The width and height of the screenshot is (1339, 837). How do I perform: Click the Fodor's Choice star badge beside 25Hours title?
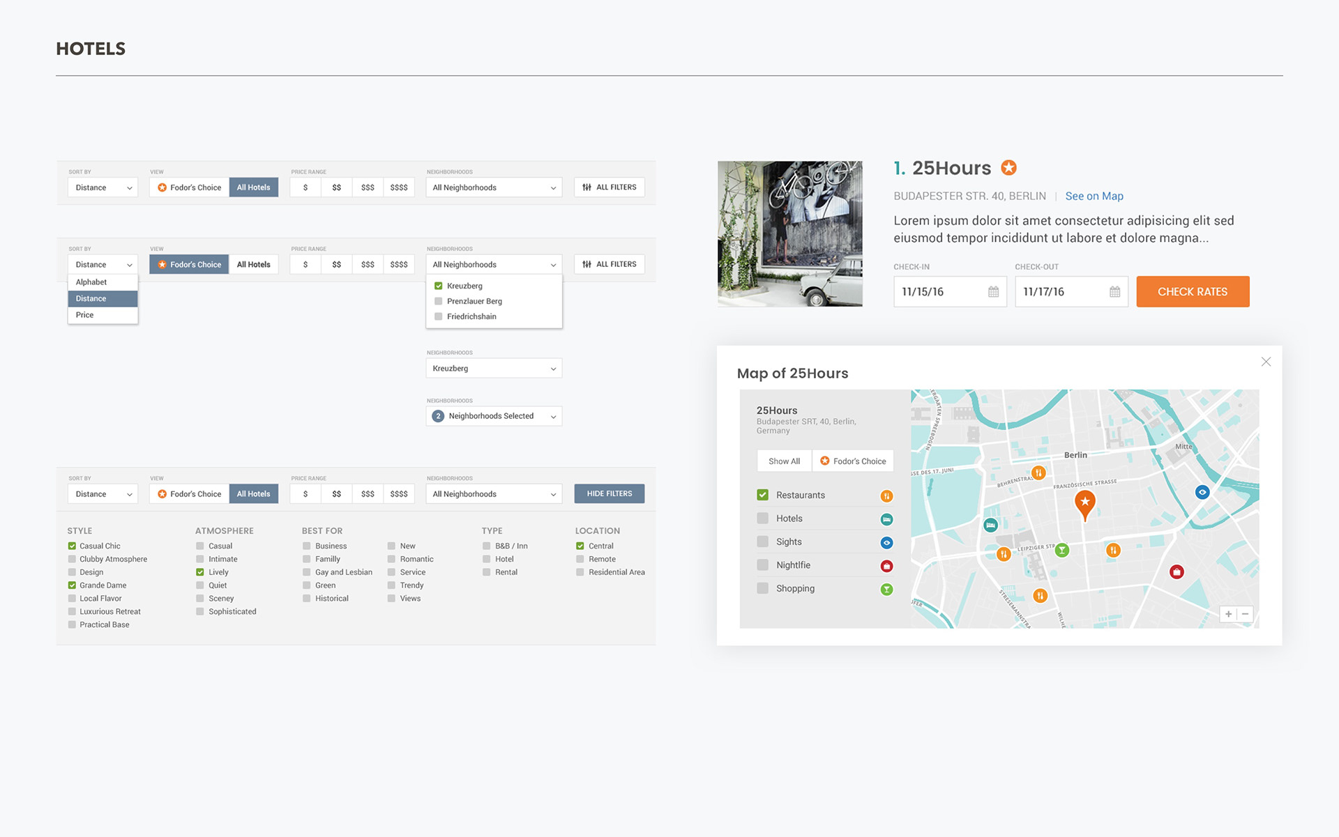click(1008, 168)
